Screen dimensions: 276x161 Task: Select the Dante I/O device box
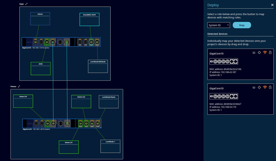(23, 101)
